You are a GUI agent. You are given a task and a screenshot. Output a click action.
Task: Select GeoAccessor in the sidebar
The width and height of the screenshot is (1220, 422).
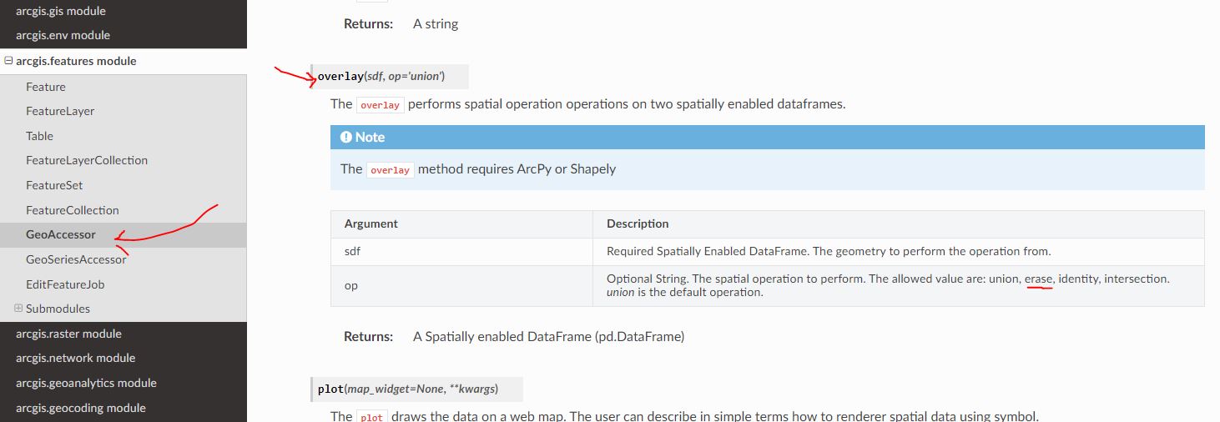61,234
